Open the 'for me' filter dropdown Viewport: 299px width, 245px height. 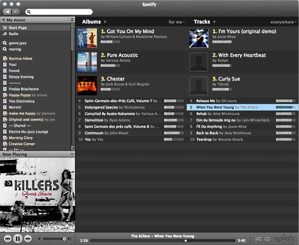click(x=177, y=22)
